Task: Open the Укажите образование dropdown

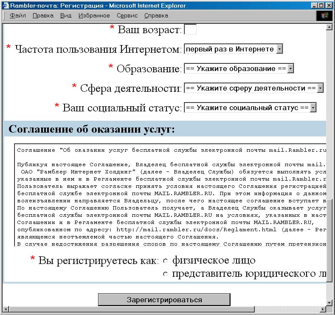Action: pyautogui.click(x=239, y=68)
